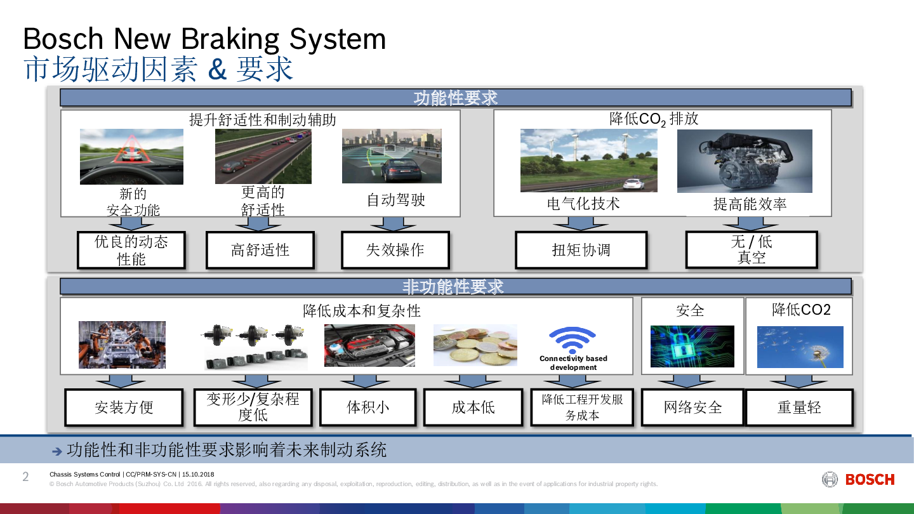Image resolution: width=914 pixels, height=514 pixels.
Task: Select the dandelion image under 降低CO2
Action: point(800,347)
